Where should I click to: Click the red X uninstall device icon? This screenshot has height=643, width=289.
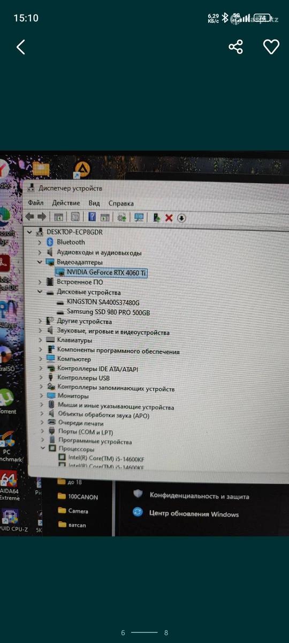click(169, 218)
